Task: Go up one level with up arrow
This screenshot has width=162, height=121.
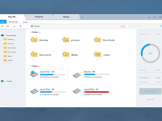Action: click(20, 26)
